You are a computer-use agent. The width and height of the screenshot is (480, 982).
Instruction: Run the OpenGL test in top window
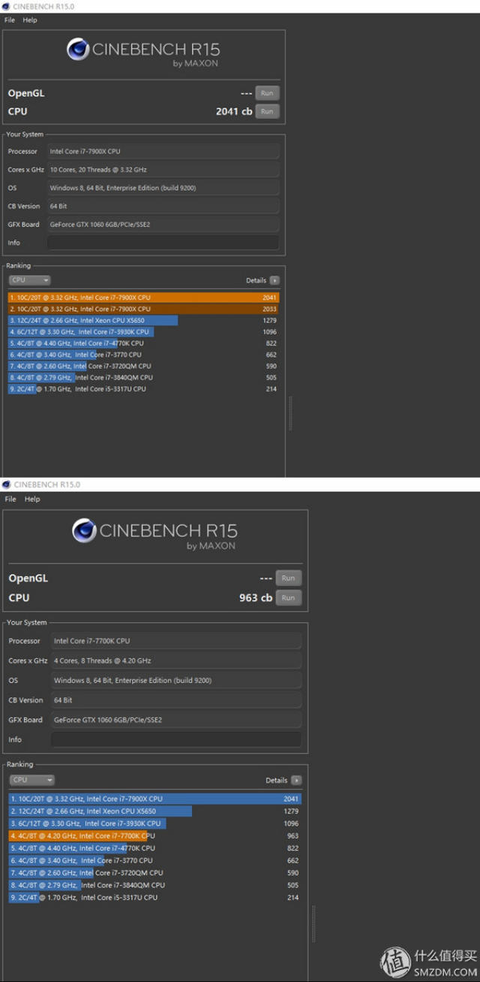coord(267,93)
